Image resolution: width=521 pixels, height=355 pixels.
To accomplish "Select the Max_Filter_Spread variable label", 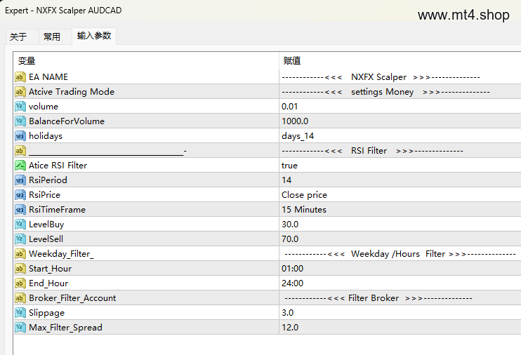I will [x=65, y=328].
